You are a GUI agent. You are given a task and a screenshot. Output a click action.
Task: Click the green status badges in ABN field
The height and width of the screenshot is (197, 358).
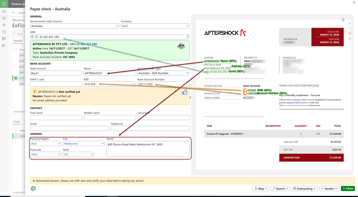tap(35, 37)
